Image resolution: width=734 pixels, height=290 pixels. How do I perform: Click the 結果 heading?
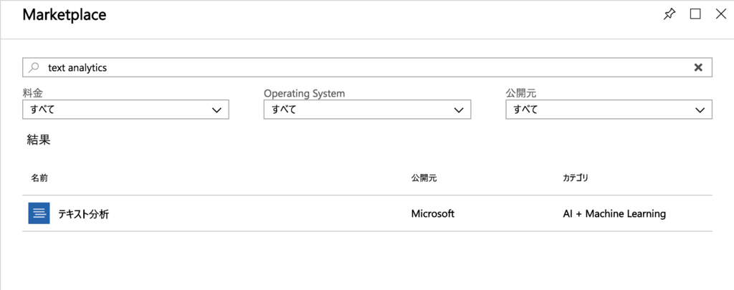[x=39, y=140]
